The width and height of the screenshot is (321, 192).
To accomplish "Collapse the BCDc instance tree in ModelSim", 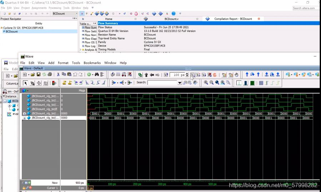I will coord(5,101).
